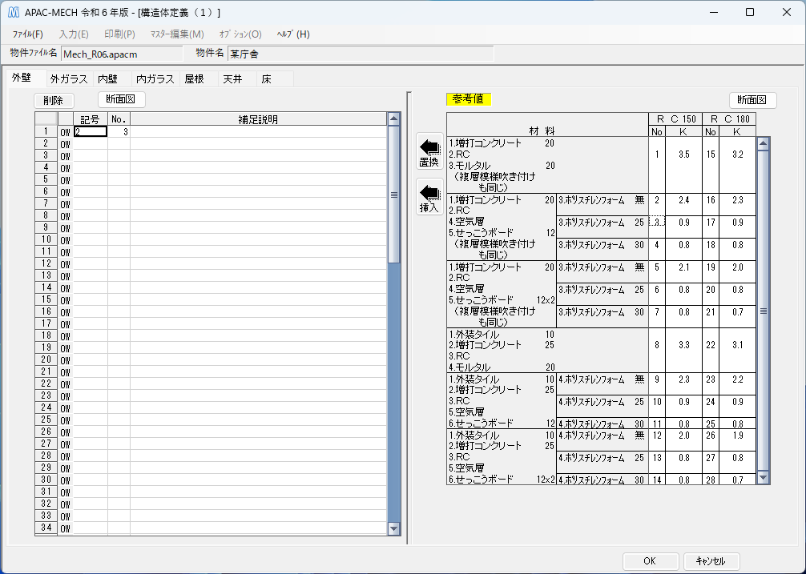806x574 pixels.
Task: Click the OW label in row 5
Action: (x=65, y=180)
